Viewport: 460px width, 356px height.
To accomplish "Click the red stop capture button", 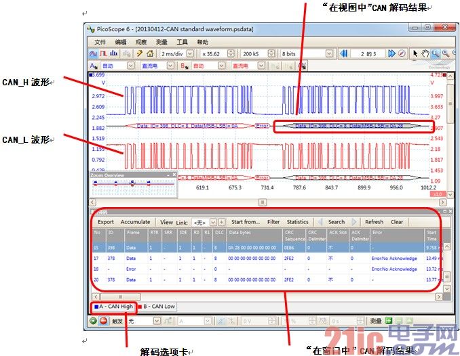I will tap(103, 321).
